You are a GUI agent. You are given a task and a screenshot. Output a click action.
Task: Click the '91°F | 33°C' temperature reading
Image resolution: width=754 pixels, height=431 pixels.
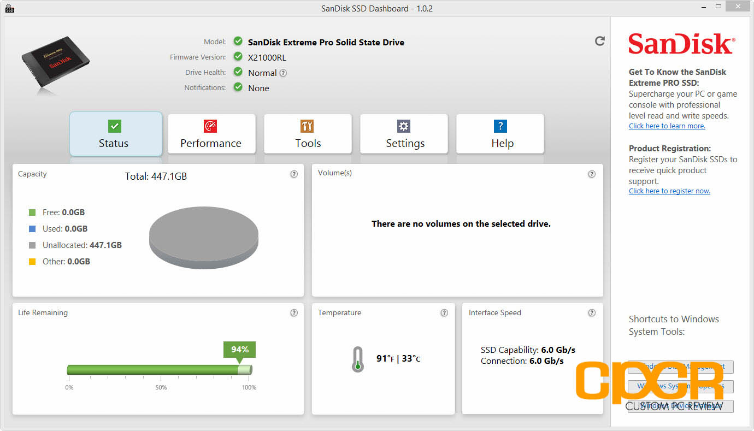pos(398,359)
